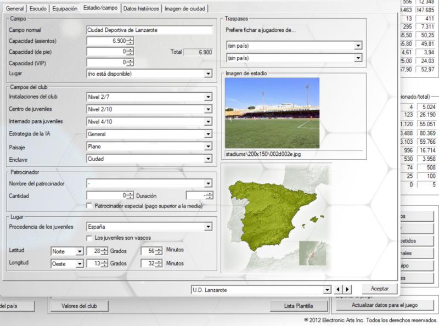Screen dimensions: 439x326
Task: Open the Escudo tab
Action: (38, 8)
